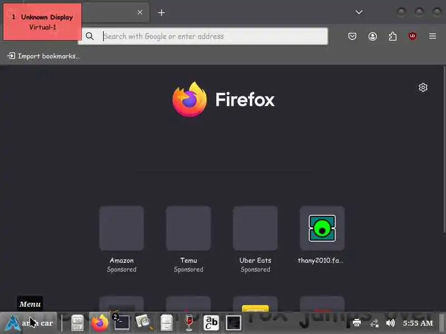Viewport: 446px width, 334px height.
Task: Open the abc character map taskbar icon
Action: [211, 323]
